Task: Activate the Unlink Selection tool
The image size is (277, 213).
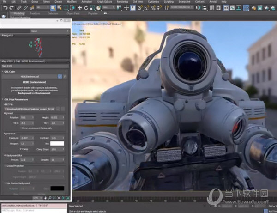Action: tap(25, 8)
